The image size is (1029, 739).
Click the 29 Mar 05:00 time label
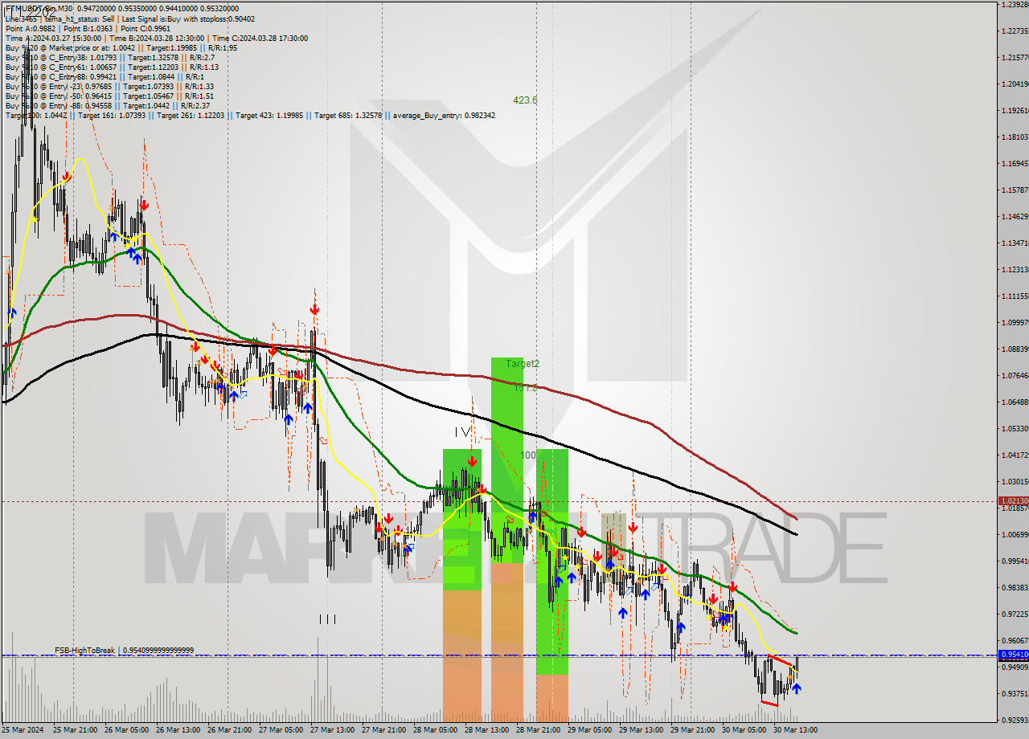coord(588,730)
